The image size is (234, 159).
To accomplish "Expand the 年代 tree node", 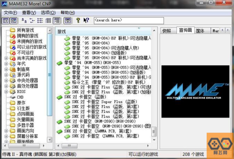I will tap(6, 64).
